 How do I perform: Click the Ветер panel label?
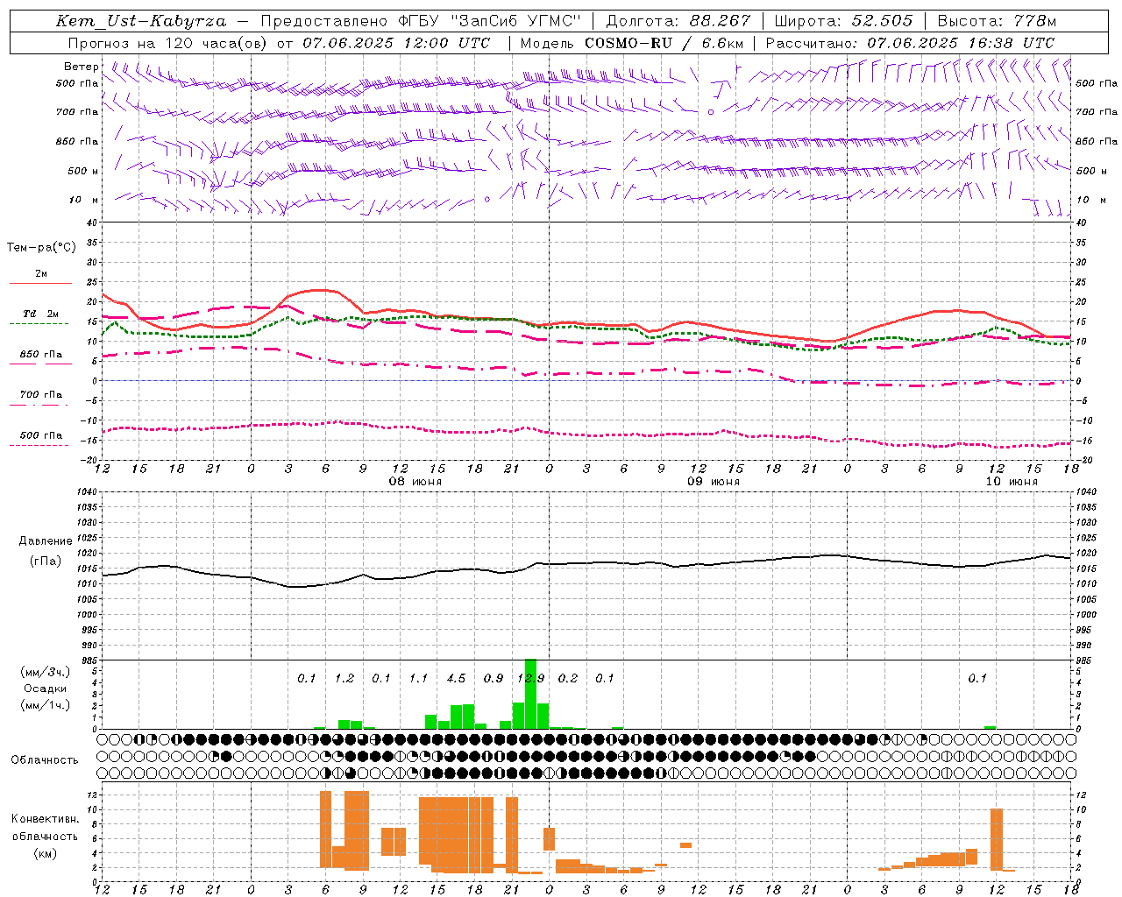coord(82,67)
